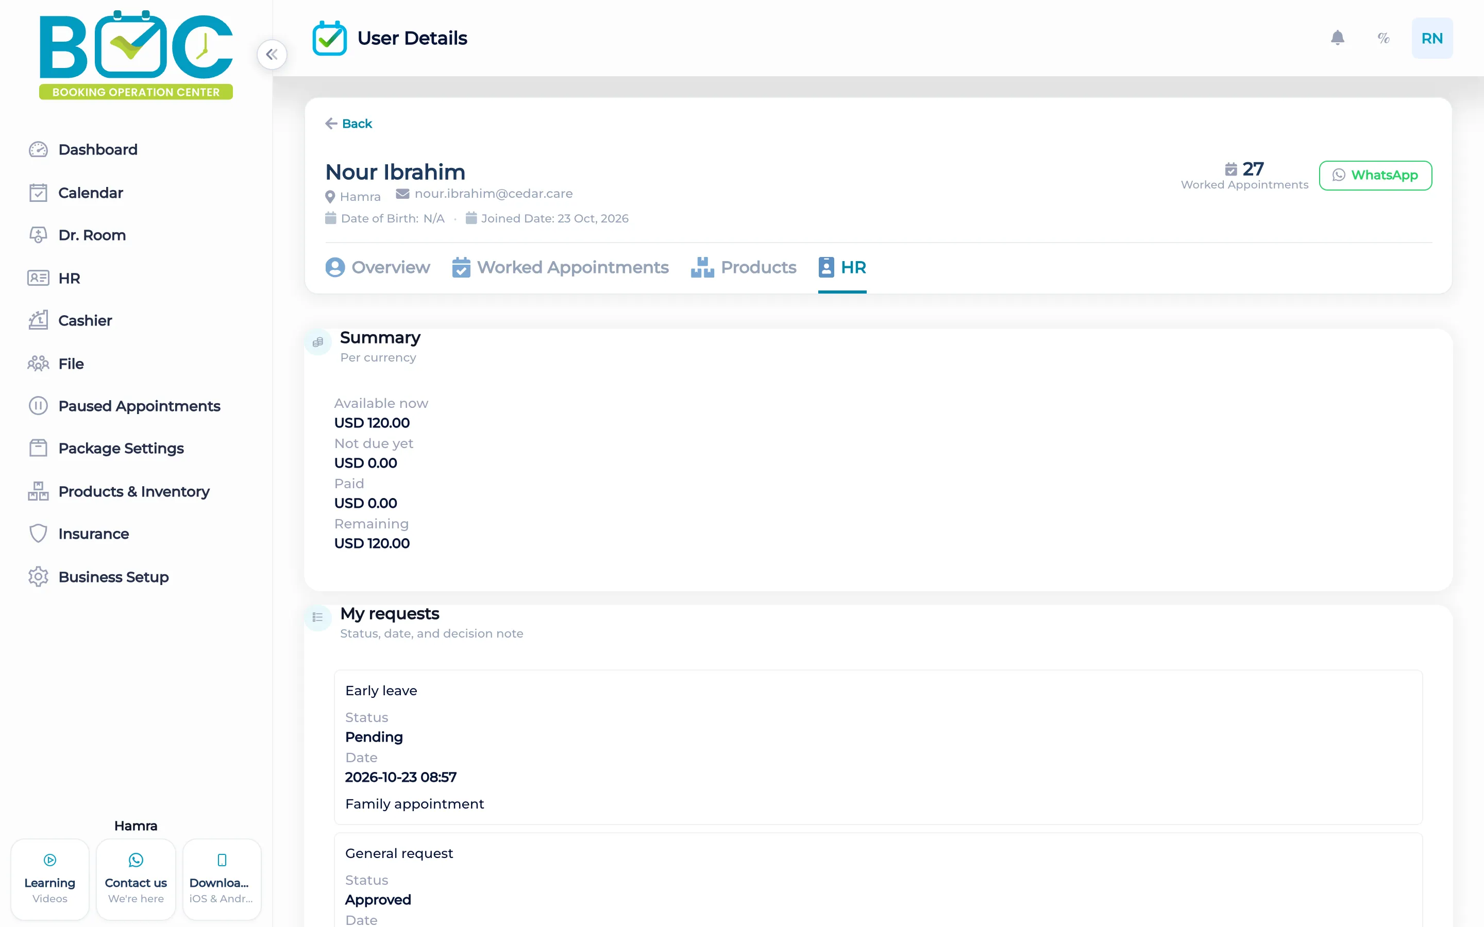This screenshot has height=927, width=1484.
Task: Select the Early leave request card title
Action: (x=381, y=690)
